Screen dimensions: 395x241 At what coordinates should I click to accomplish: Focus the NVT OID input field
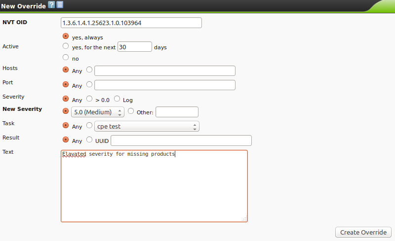pyautogui.click(x=131, y=23)
